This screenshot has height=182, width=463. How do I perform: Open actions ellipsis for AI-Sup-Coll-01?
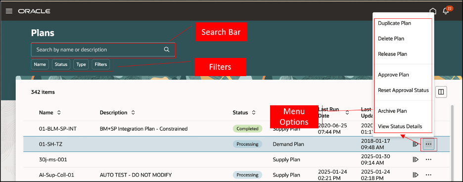click(x=429, y=175)
